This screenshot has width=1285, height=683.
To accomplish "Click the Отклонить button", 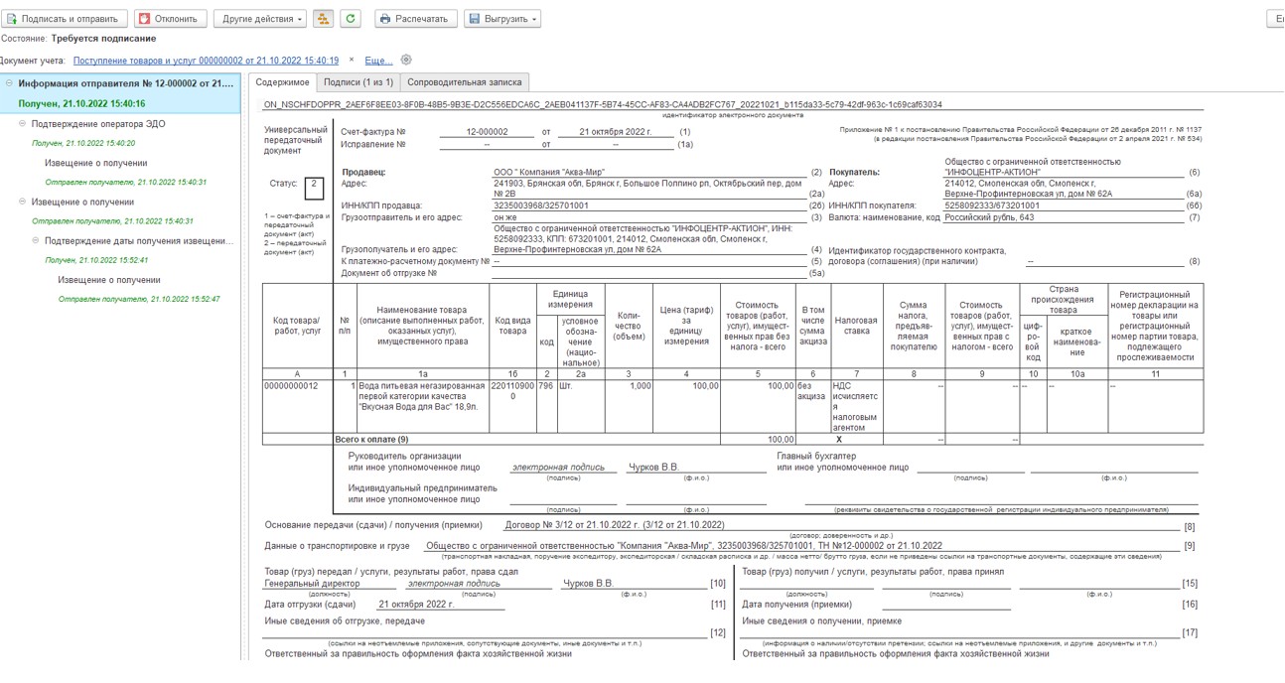I will (x=171, y=19).
